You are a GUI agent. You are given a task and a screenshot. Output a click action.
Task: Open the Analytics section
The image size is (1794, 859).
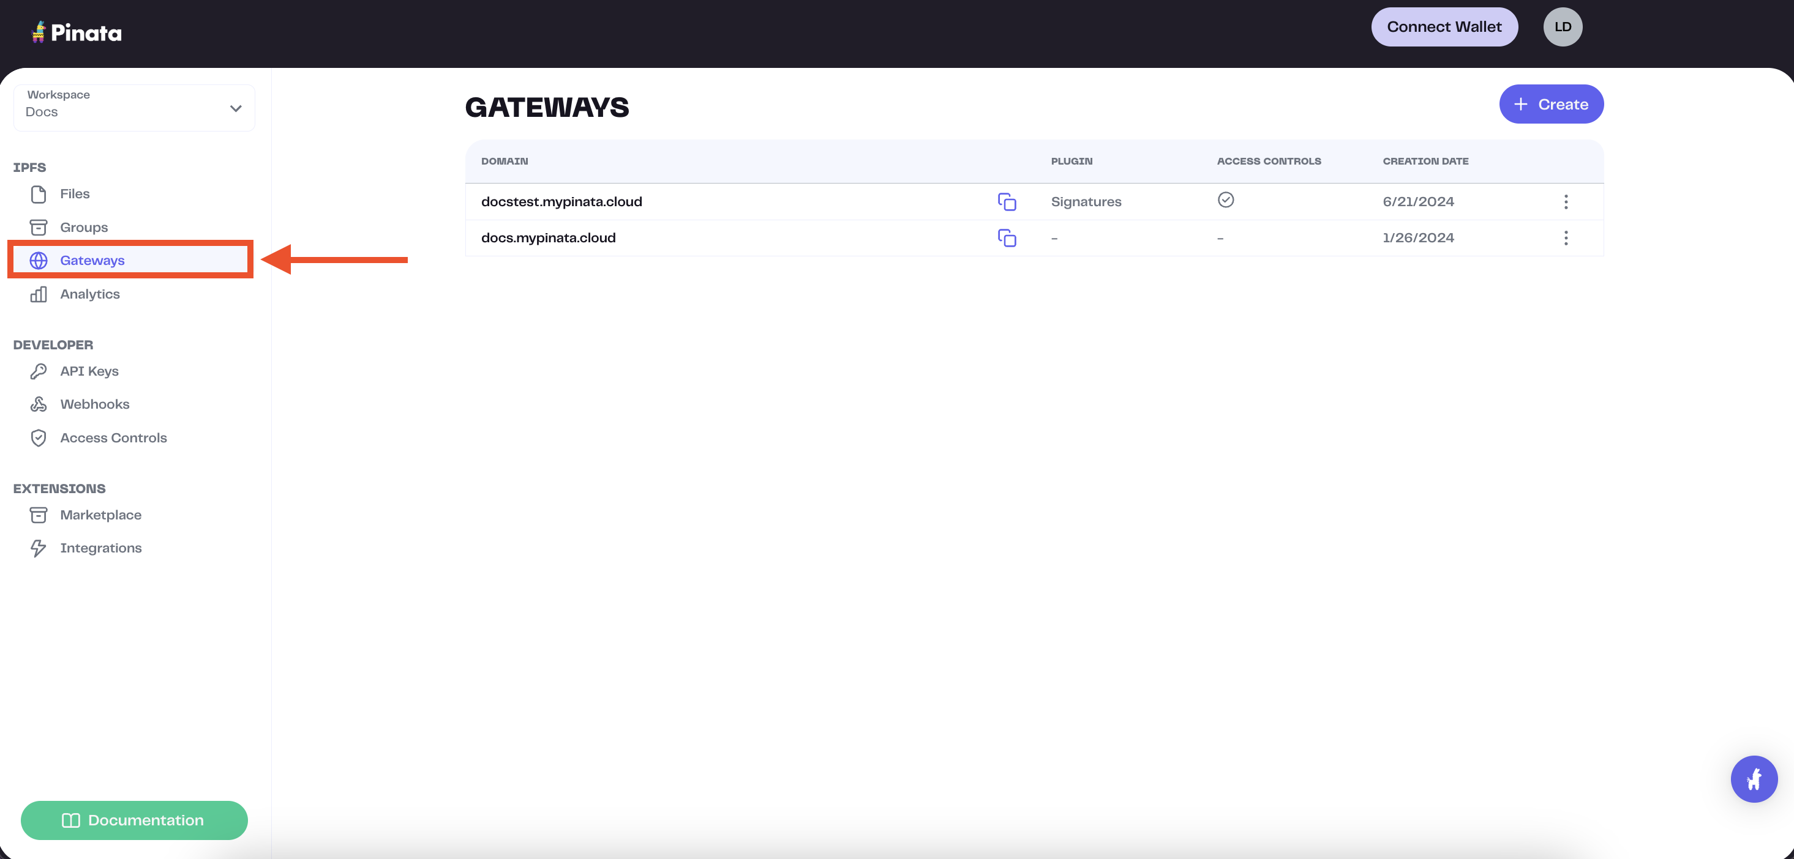[x=90, y=294]
